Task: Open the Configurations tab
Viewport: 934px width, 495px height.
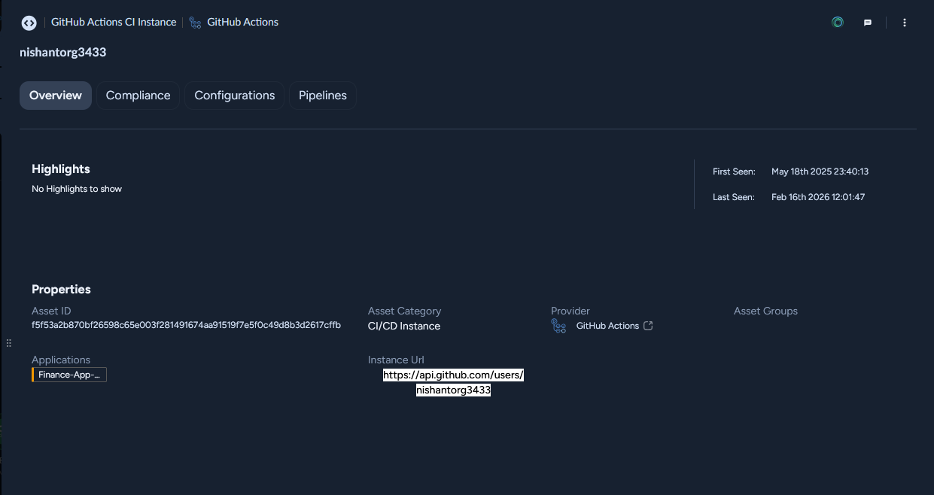Action: pos(235,96)
